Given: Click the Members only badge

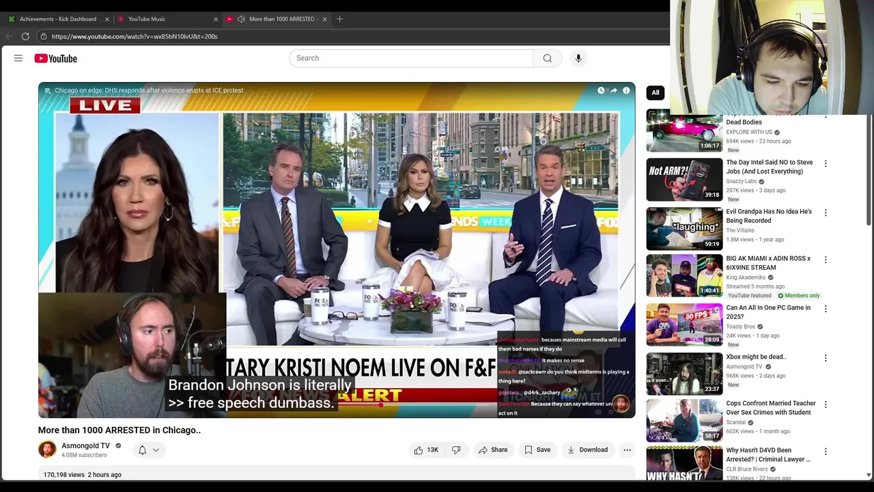Looking at the screenshot, I should click(799, 295).
